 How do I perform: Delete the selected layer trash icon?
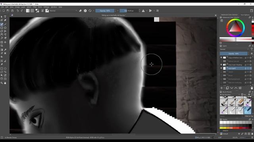point(252,88)
